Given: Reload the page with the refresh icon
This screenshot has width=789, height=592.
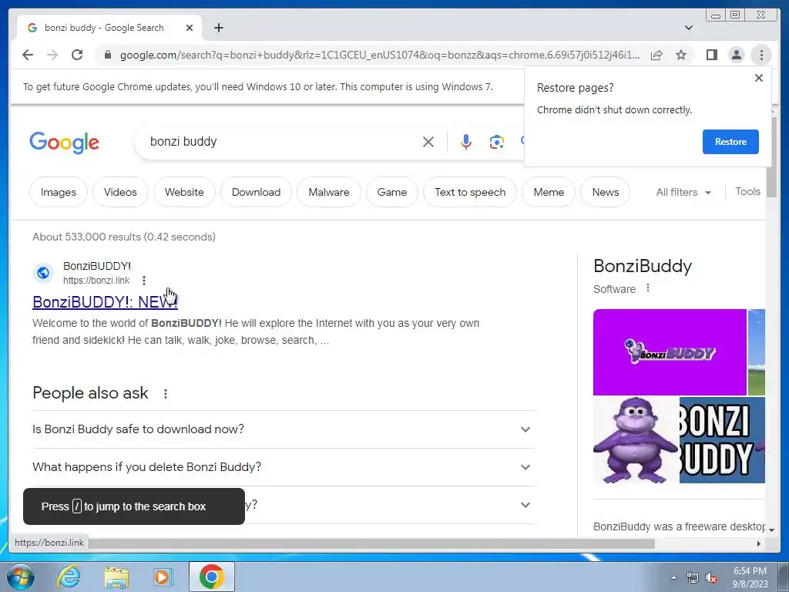Looking at the screenshot, I should tap(77, 55).
